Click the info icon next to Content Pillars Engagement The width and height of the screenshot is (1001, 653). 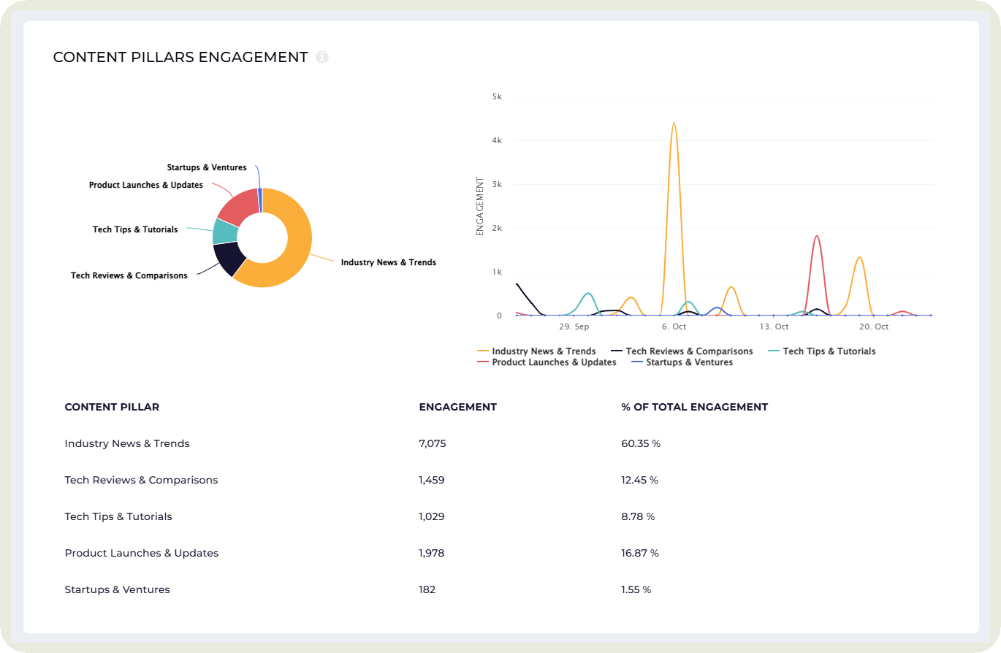[322, 57]
